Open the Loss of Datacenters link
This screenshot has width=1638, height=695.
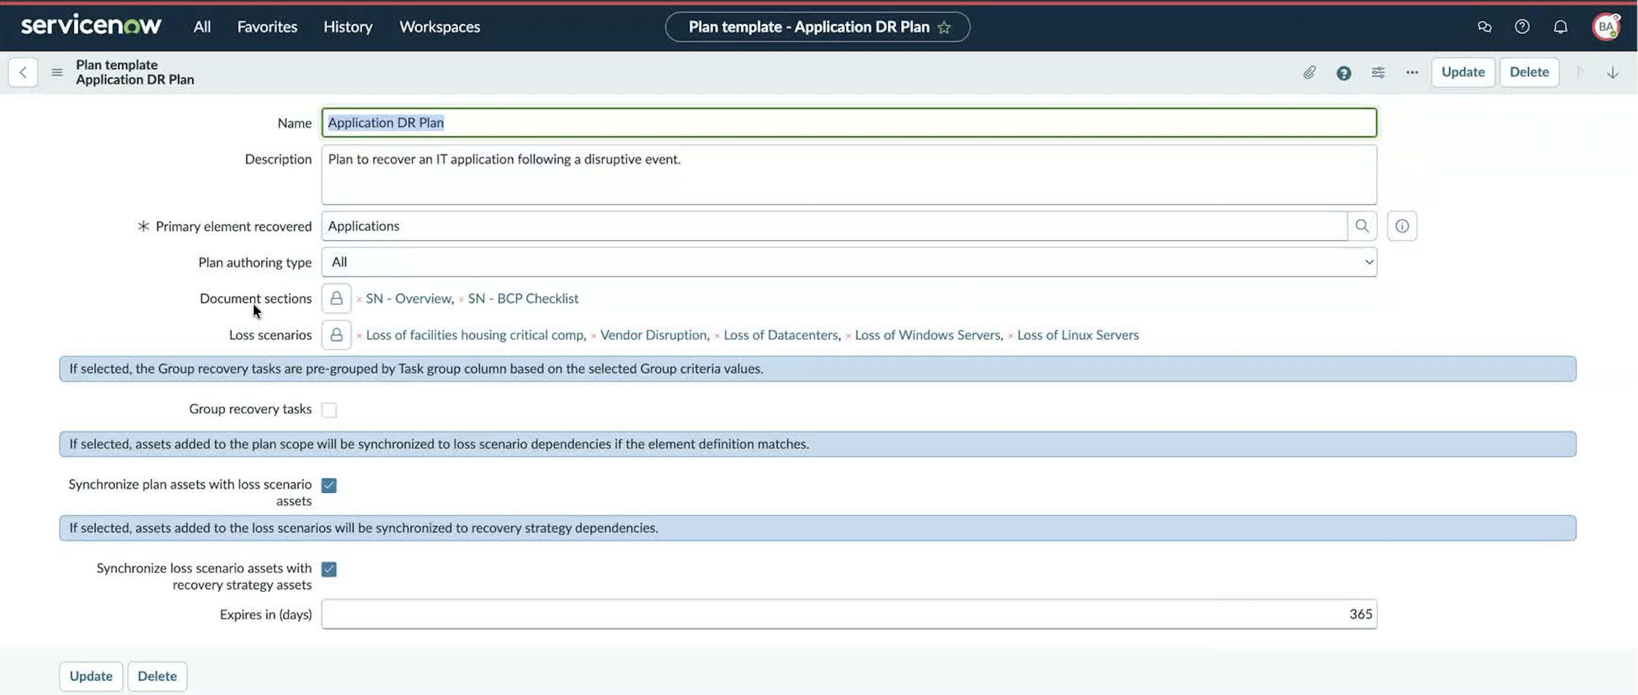pos(780,335)
